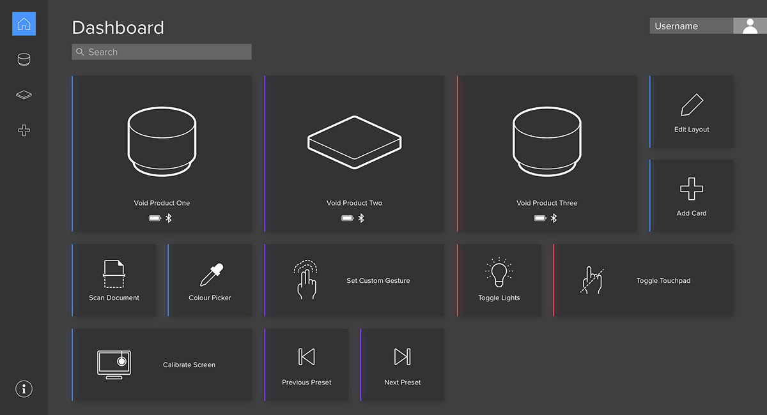Toggle Touchpad via its gesture card
Screen dimensions: 767x415
644,280
